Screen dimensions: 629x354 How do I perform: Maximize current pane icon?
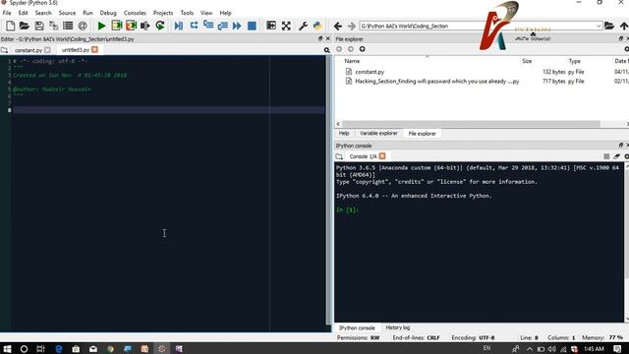pyautogui.click(x=271, y=26)
